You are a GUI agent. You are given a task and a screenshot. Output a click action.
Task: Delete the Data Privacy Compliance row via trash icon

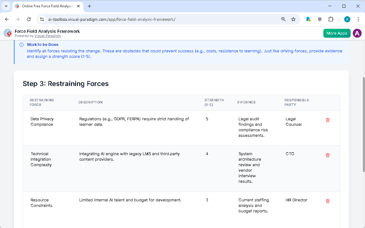(x=328, y=120)
